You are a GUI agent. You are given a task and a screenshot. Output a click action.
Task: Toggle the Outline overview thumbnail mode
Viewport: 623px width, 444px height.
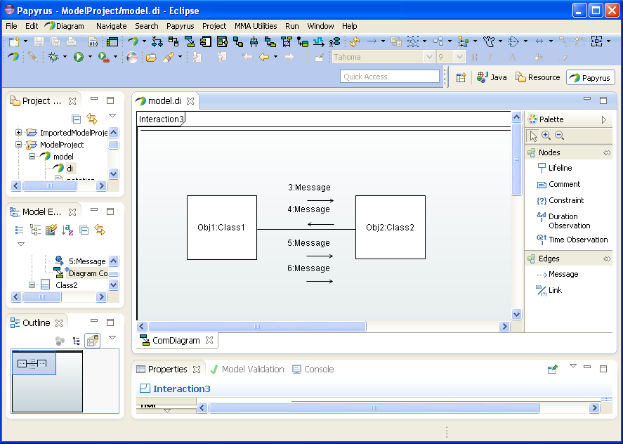(x=93, y=341)
